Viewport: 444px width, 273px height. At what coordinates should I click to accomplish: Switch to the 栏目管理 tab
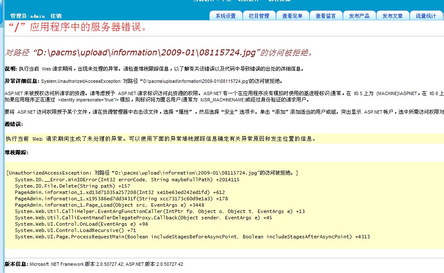click(259, 16)
